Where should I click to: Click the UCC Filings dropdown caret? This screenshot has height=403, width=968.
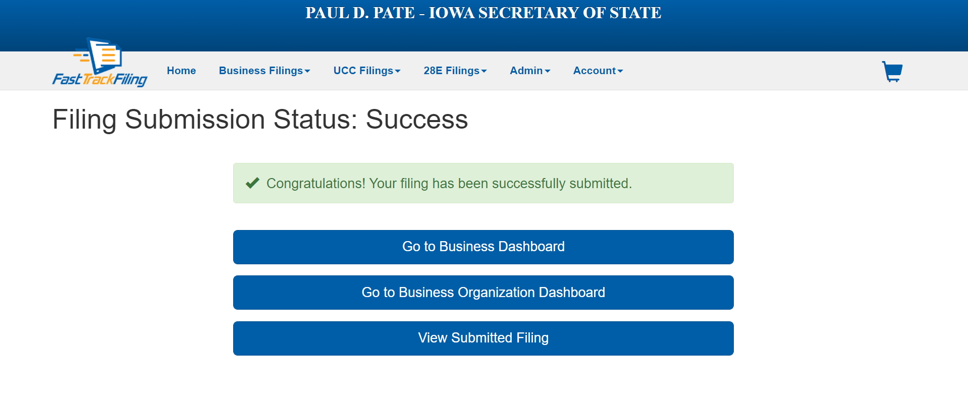[x=398, y=71]
